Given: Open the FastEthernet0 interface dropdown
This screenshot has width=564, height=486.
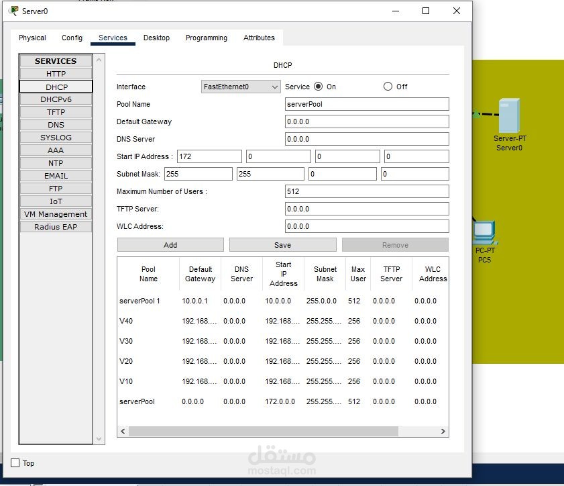Looking at the screenshot, I should (241, 87).
